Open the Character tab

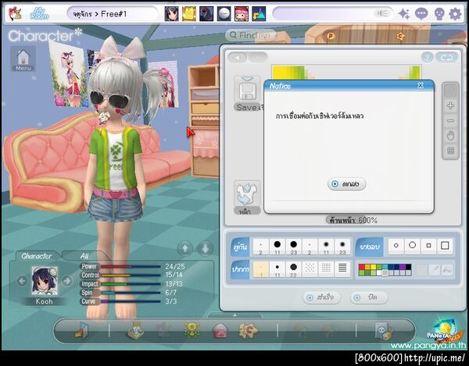click(x=36, y=256)
